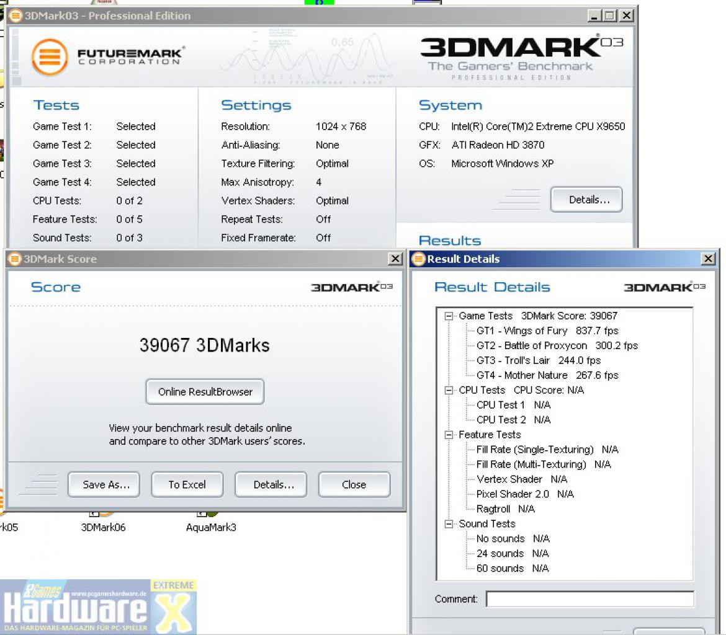Click the Feature Tests value 0 of 5
This screenshot has width=726, height=635.
tap(129, 219)
